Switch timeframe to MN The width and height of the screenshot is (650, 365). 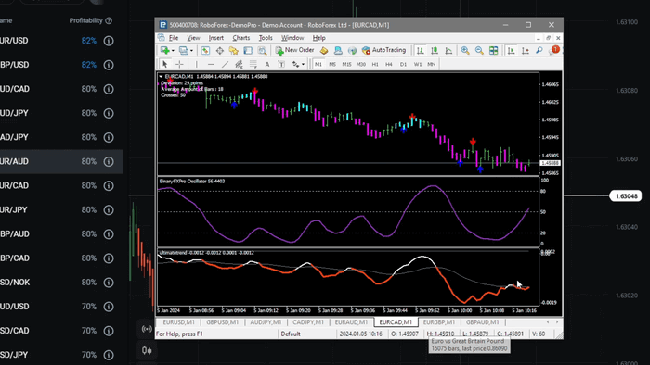click(x=432, y=64)
